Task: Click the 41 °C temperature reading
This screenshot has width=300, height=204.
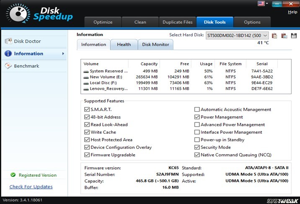Action: tap(263, 43)
